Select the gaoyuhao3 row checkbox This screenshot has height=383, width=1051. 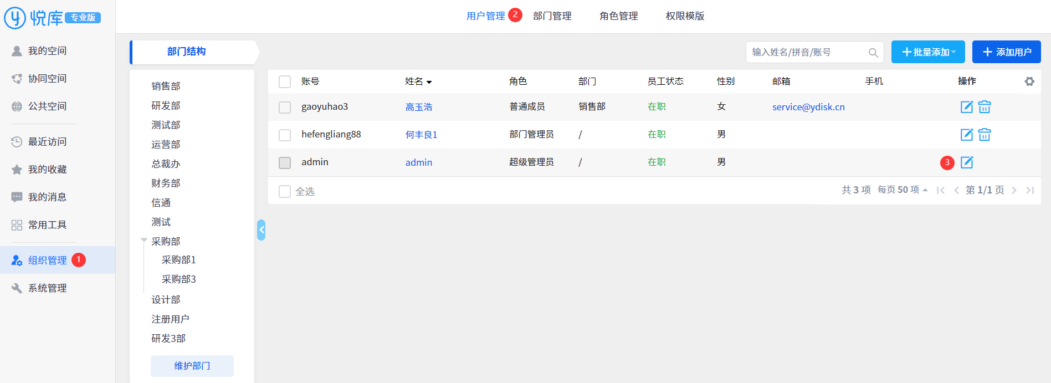[285, 107]
